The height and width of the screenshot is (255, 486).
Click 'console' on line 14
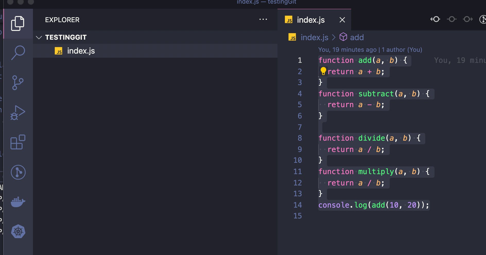click(334, 205)
